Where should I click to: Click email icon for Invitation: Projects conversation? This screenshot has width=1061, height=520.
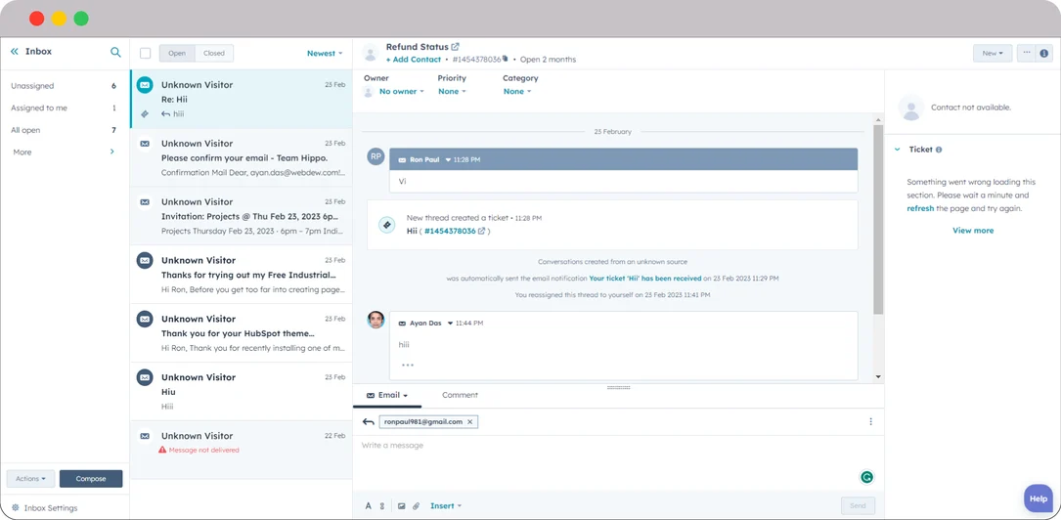pos(145,201)
